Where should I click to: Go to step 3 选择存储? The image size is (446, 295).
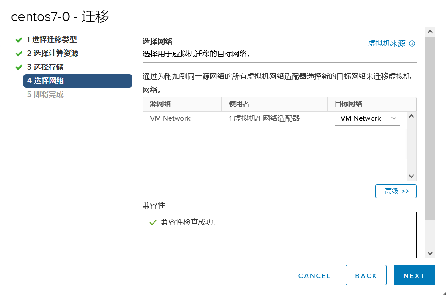pyautogui.click(x=45, y=67)
